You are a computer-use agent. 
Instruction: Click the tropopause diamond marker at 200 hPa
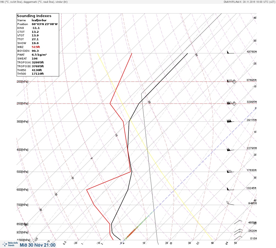pos(234,82)
